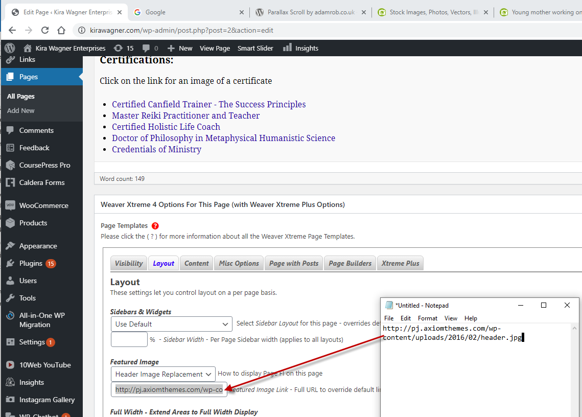Click the Sidebar Width input field

tap(129, 339)
